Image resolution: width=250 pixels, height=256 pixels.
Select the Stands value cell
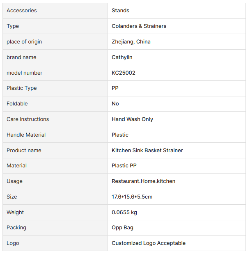coord(120,11)
